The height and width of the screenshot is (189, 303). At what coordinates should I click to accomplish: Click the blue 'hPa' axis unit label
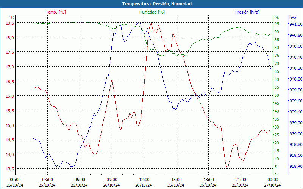(293, 17)
